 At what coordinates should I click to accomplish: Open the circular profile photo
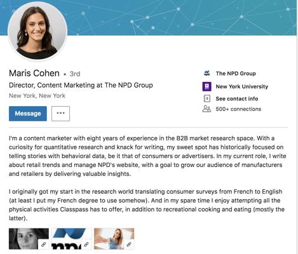pos(37,31)
